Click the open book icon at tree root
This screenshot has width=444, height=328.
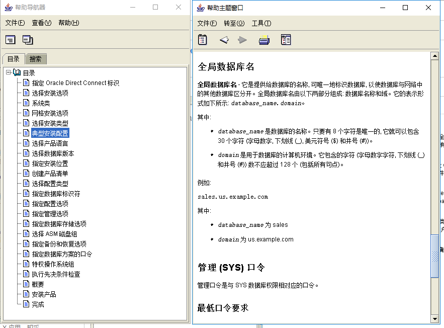[x=17, y=72]
